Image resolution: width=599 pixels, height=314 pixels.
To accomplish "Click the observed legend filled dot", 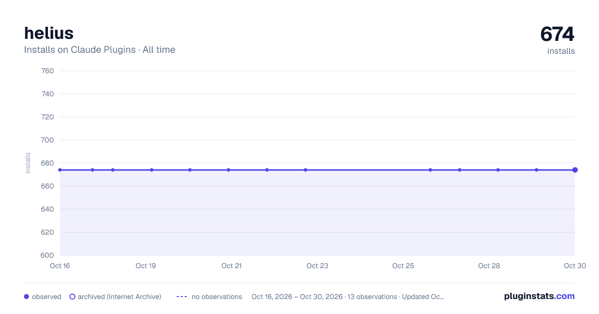I will [x=26, y=297].
